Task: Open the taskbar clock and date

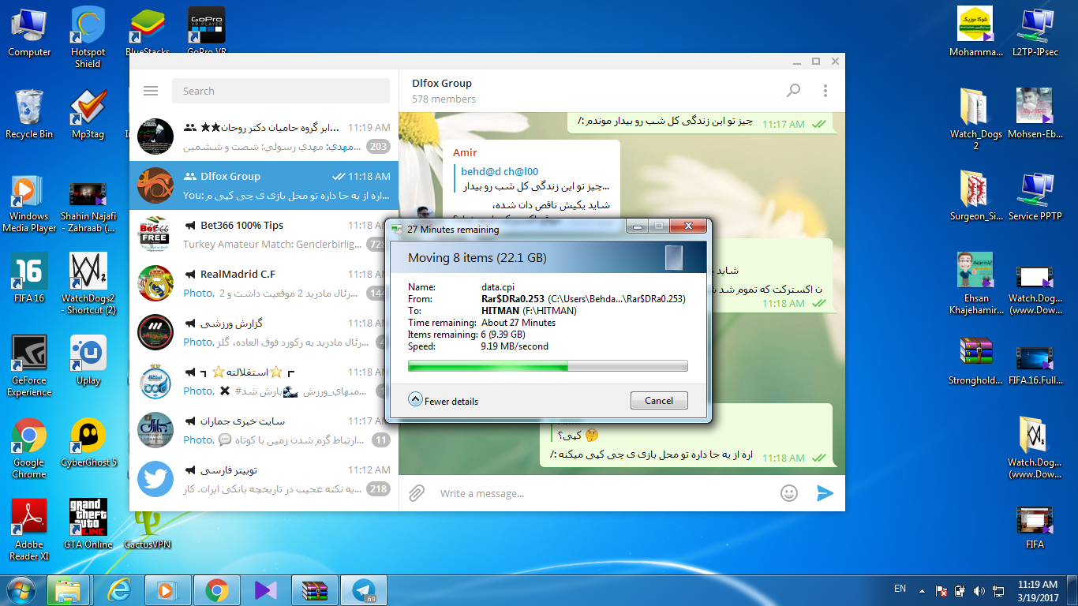Action: point(1037,590)
